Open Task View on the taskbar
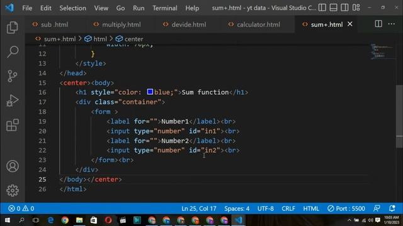This screenshot has width=403, height=226. 36,220
